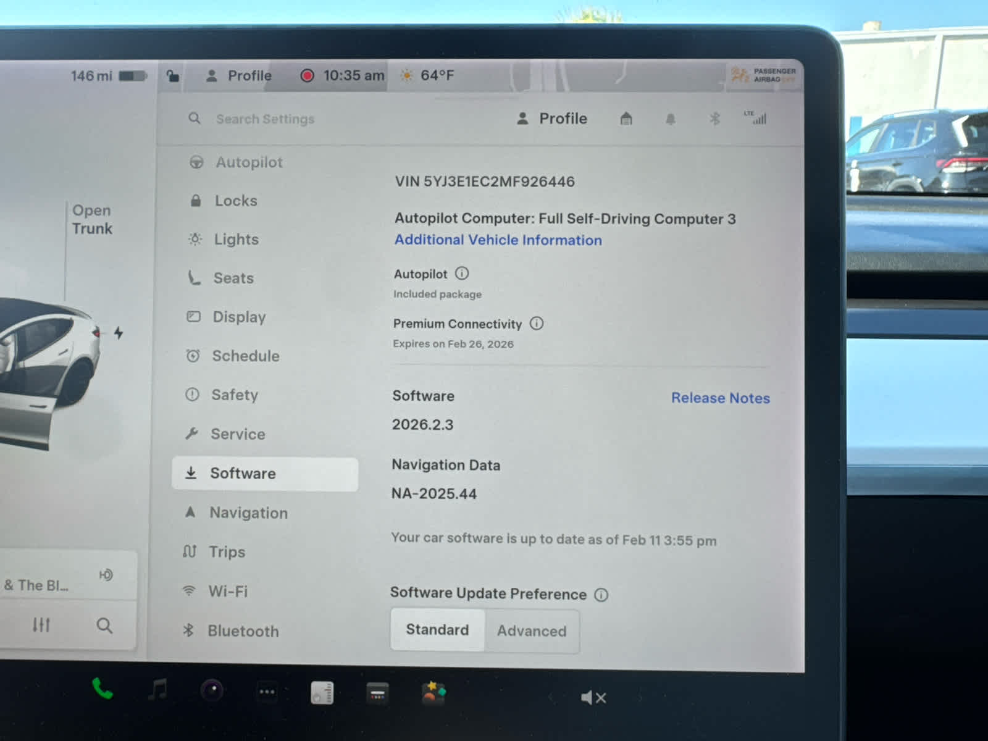The image size is (988, 741).
Task: Open the media equalizer settings icon
Action: pyautogui.click(x=41, y=626)
